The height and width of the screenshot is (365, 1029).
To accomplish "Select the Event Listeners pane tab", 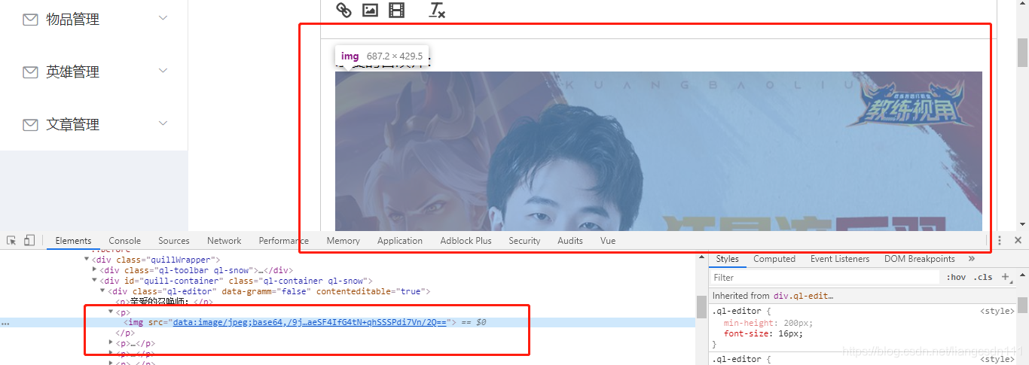I will coord(840,259).
